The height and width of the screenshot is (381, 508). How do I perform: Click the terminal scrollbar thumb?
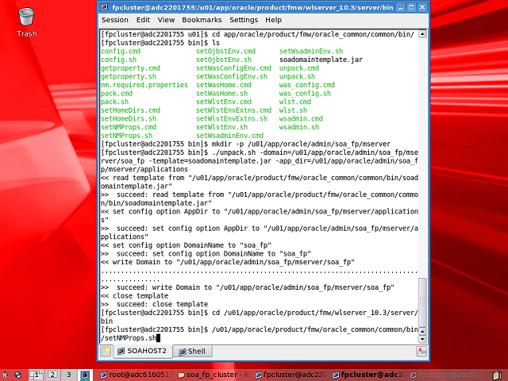point(422,302)
